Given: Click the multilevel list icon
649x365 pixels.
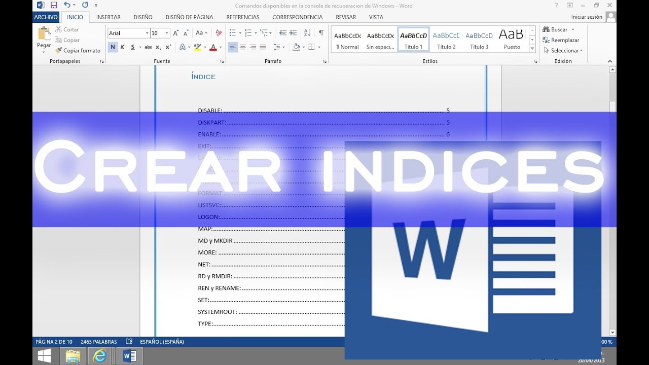Looking at the screenshot, I should [264, 33].
